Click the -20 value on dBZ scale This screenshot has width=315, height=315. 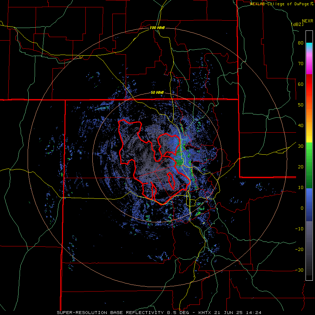pos(299,249)
